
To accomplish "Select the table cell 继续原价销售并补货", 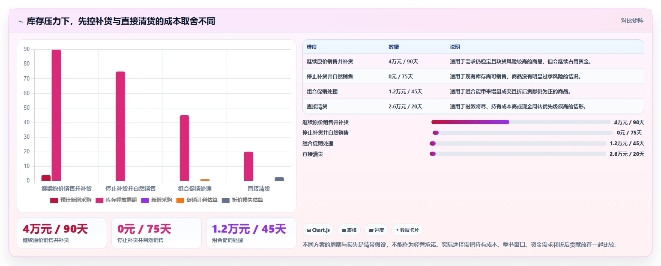I will 330,62.
